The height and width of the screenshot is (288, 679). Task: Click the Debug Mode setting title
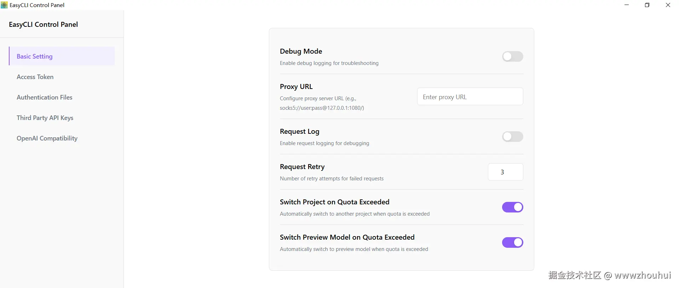301,51
